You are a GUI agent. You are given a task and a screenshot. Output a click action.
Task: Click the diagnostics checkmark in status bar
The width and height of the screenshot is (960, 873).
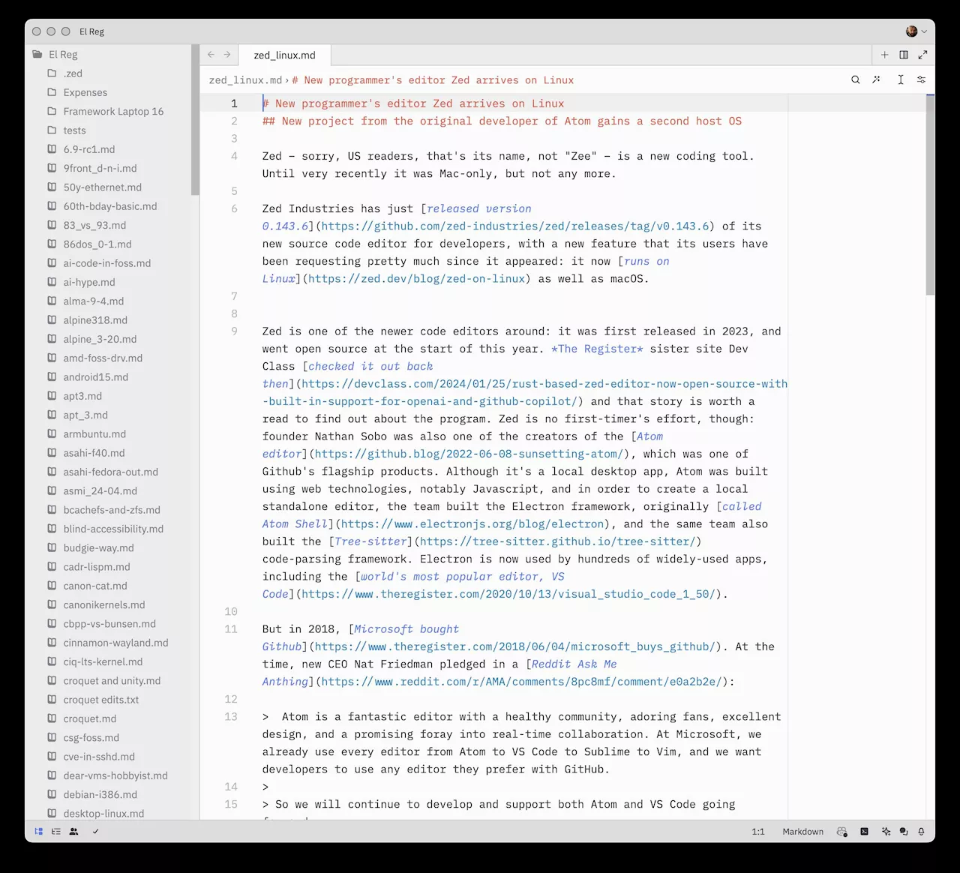pyautogui.click(x=95, y=831)
